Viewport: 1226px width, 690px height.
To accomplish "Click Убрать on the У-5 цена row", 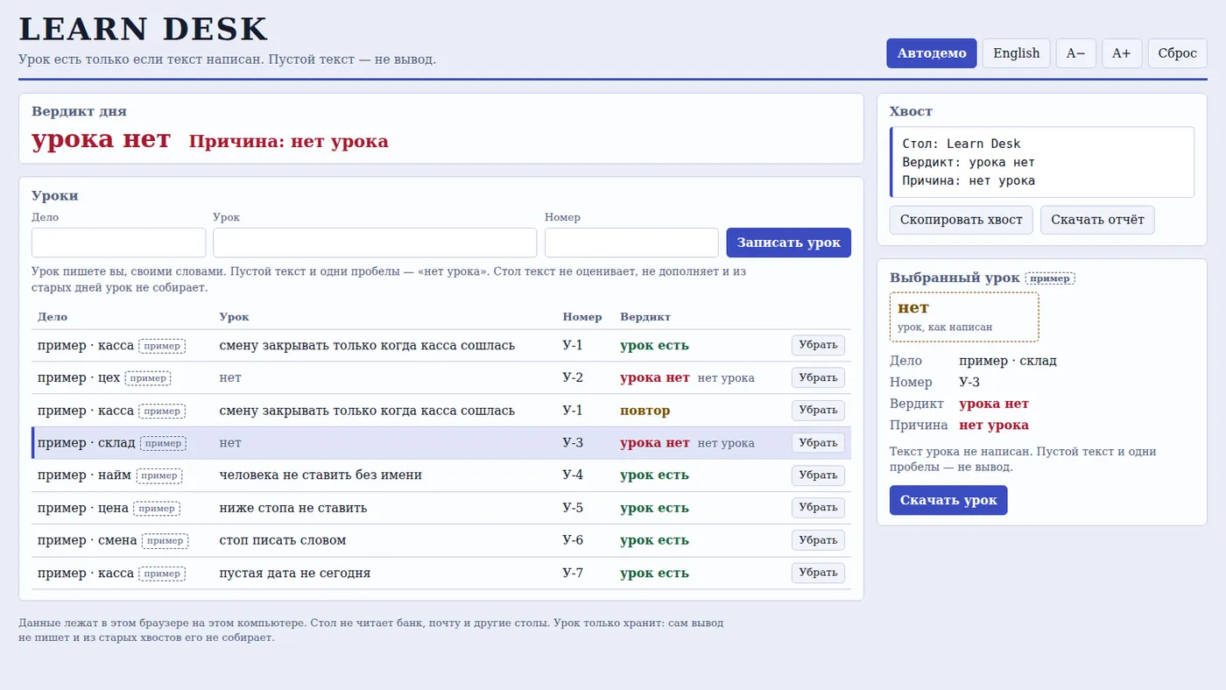I will 818,508.
